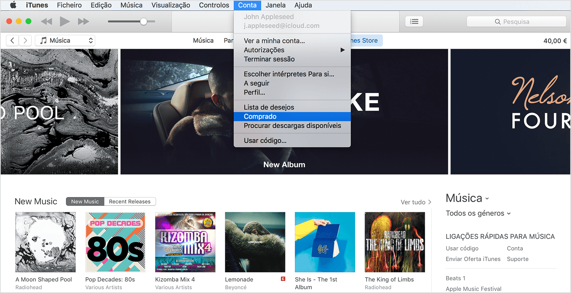Image resolution: width=571 pixels, height=293 pixels.
Task: Click the rewind playback icon
Action: [x=46, y=21]
